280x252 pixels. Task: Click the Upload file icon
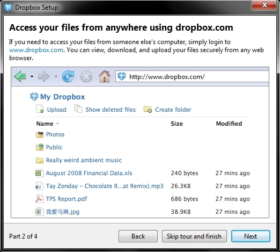[x=40, y=109]
